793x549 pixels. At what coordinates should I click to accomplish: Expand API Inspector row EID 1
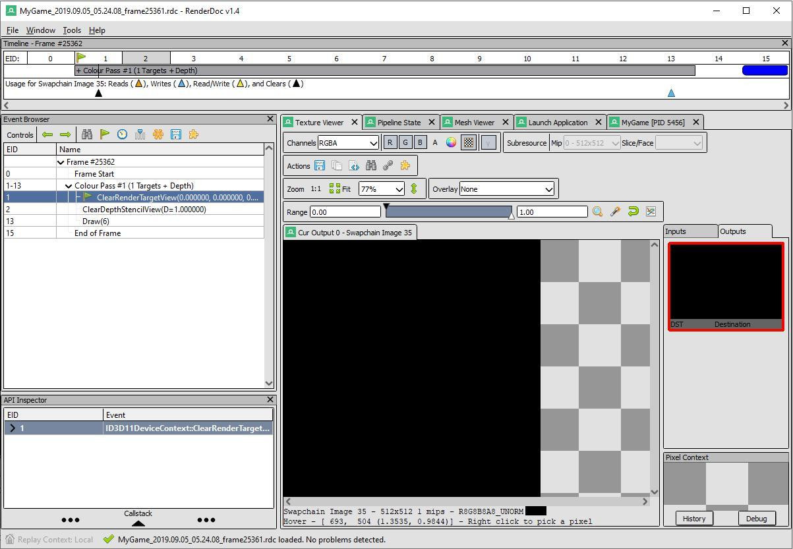coord(13,428)
